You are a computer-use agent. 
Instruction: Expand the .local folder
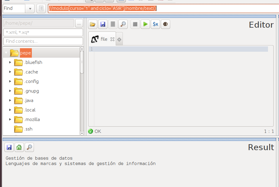(10, 110)
